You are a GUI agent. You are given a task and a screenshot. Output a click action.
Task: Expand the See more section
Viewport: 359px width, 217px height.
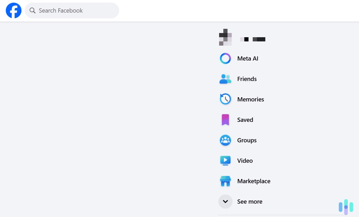pos(225,201)
